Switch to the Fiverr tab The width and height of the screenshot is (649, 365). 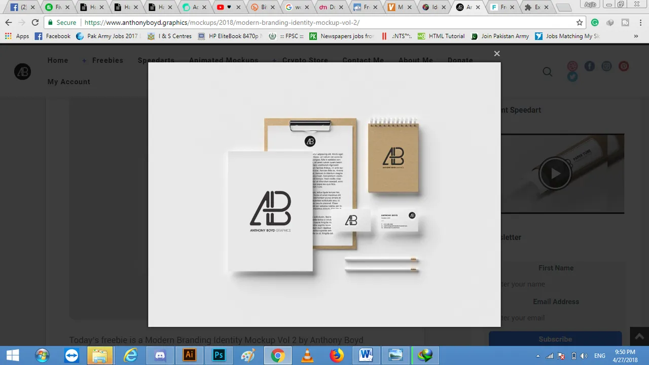[x=57, y=7]
